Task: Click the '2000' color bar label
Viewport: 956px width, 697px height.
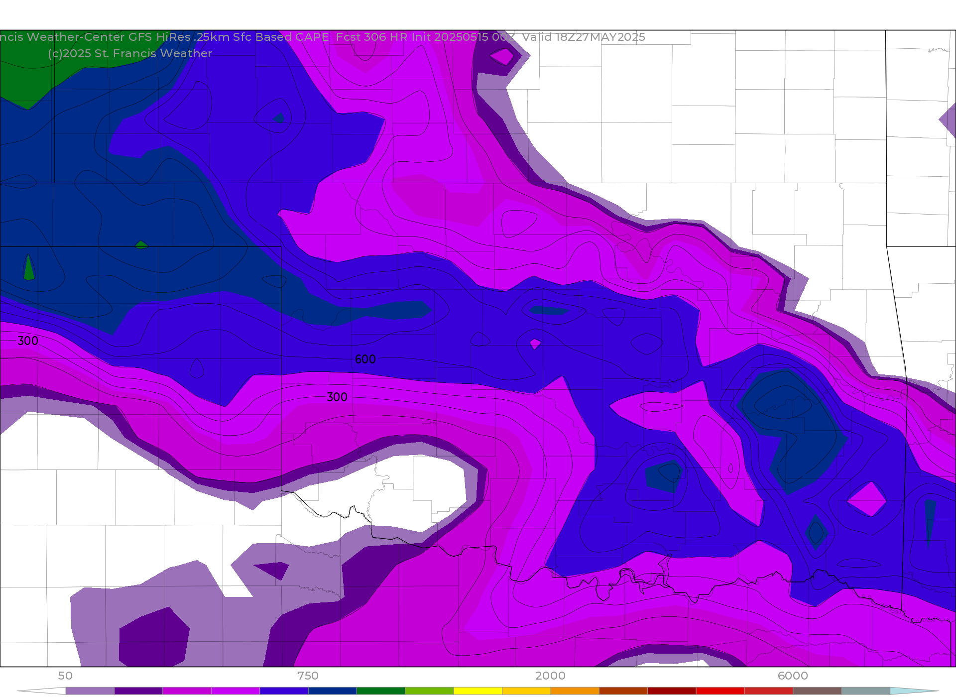Action: point(550,676)
